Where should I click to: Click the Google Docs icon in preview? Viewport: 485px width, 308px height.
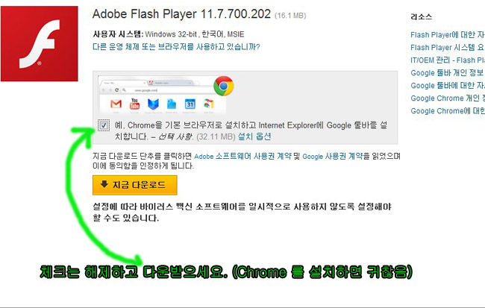[x=172, y=104]
